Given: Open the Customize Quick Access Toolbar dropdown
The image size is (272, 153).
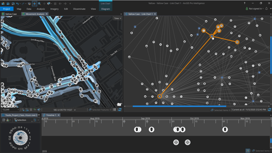Looking at the screenshot, I should 70,4.
